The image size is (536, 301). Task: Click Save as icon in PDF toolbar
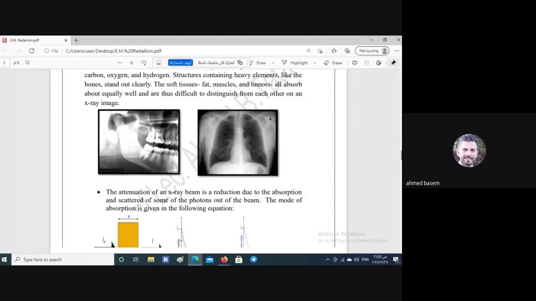(x=379, y=63)
